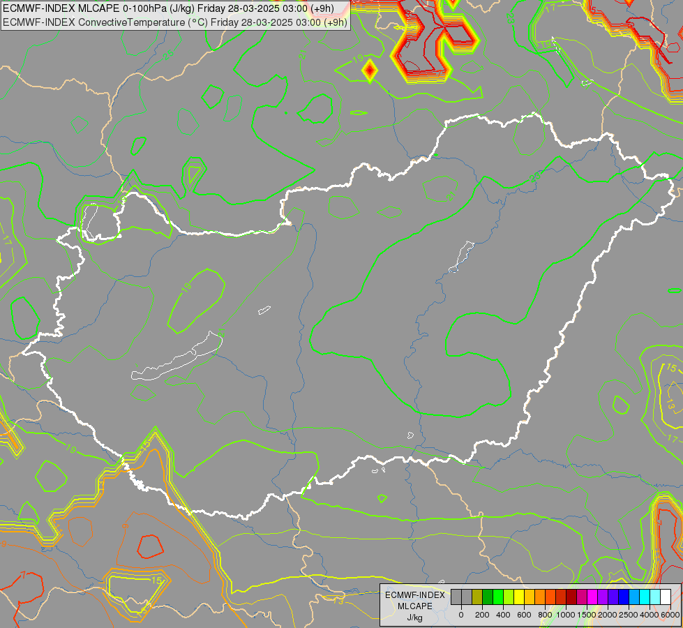Click the legend value 1500
The image size is (683, 628).
pos(587,615)
